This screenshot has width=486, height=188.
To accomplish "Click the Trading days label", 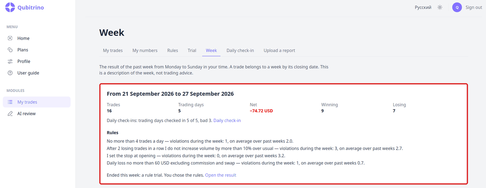I will point(191,105).
